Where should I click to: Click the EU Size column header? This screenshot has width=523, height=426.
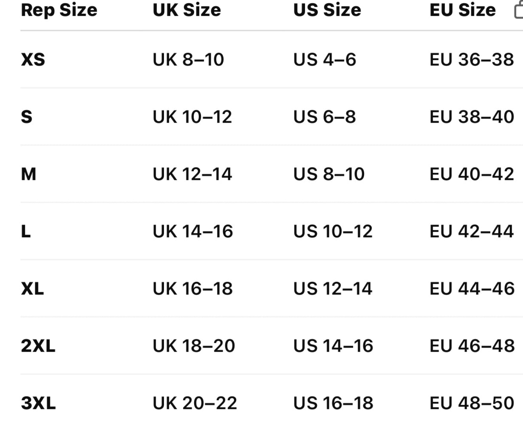pyautogui.click(x=462, y=10)
